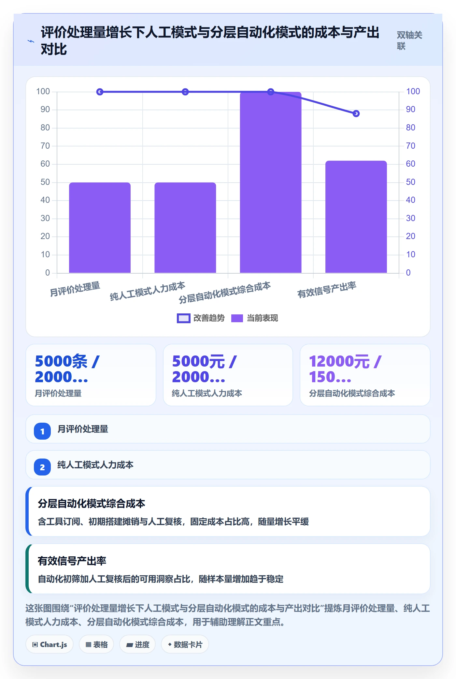
Task: Click the trend line point above 有效信号产出率
Action: (356, 113)
